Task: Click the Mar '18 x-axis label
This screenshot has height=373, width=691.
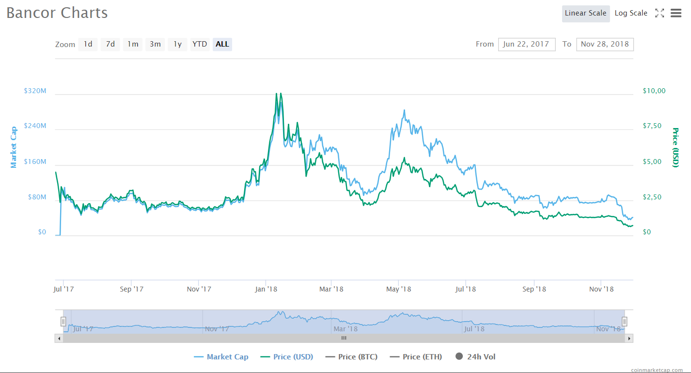Action: (x=331, y=289)
